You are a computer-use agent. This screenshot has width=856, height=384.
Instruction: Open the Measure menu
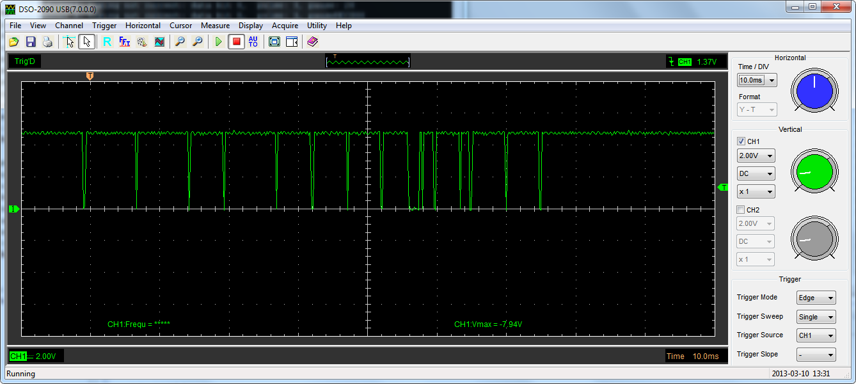click(215, 26)
